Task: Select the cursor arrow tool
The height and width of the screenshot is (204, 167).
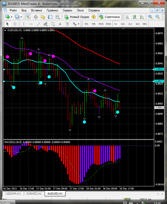Action: [x=7, y=24]
